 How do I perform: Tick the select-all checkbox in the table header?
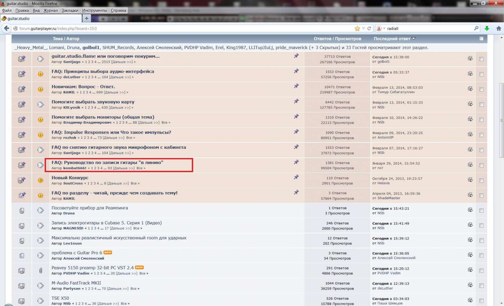click(x=481, y=39)
